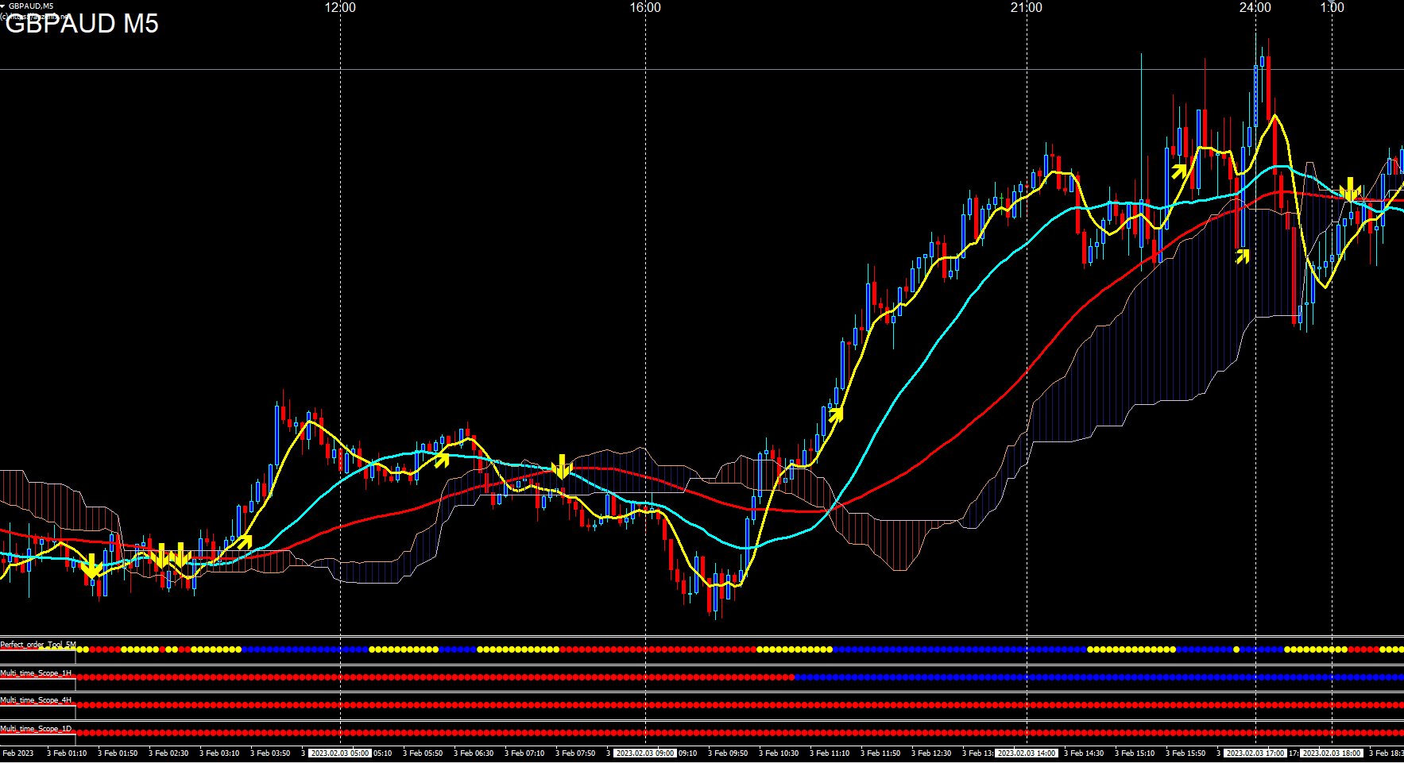Click the 3 Feb 15:50 axis label
1404x763 pixels.
tap(1185, 753)
